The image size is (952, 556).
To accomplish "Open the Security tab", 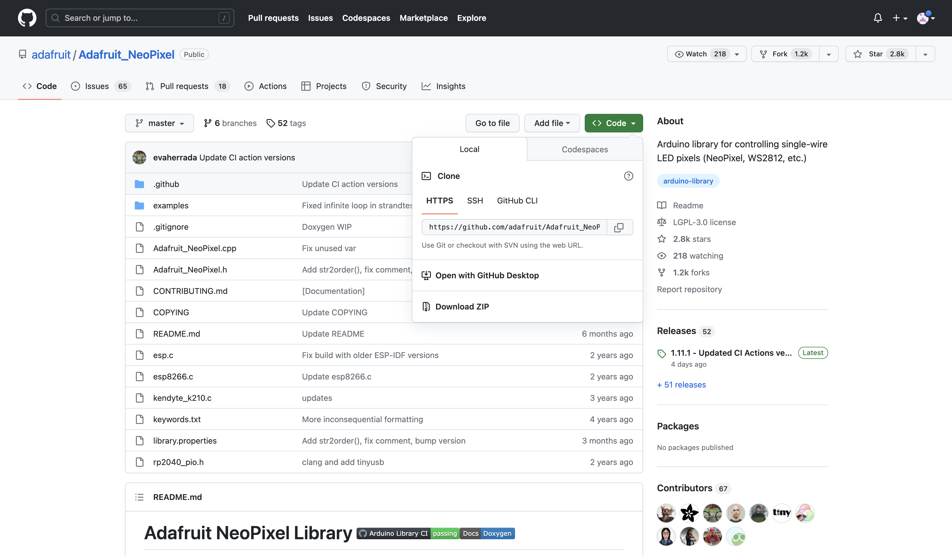I will [384, 86].
